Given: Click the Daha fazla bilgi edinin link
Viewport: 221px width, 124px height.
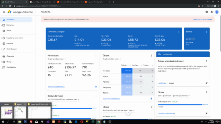Looking at the screenshot, I should (x=202, y=19).
